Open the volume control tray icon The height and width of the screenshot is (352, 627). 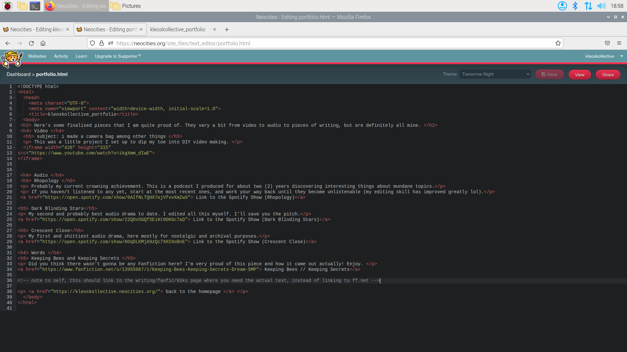(x=601, y=6)
